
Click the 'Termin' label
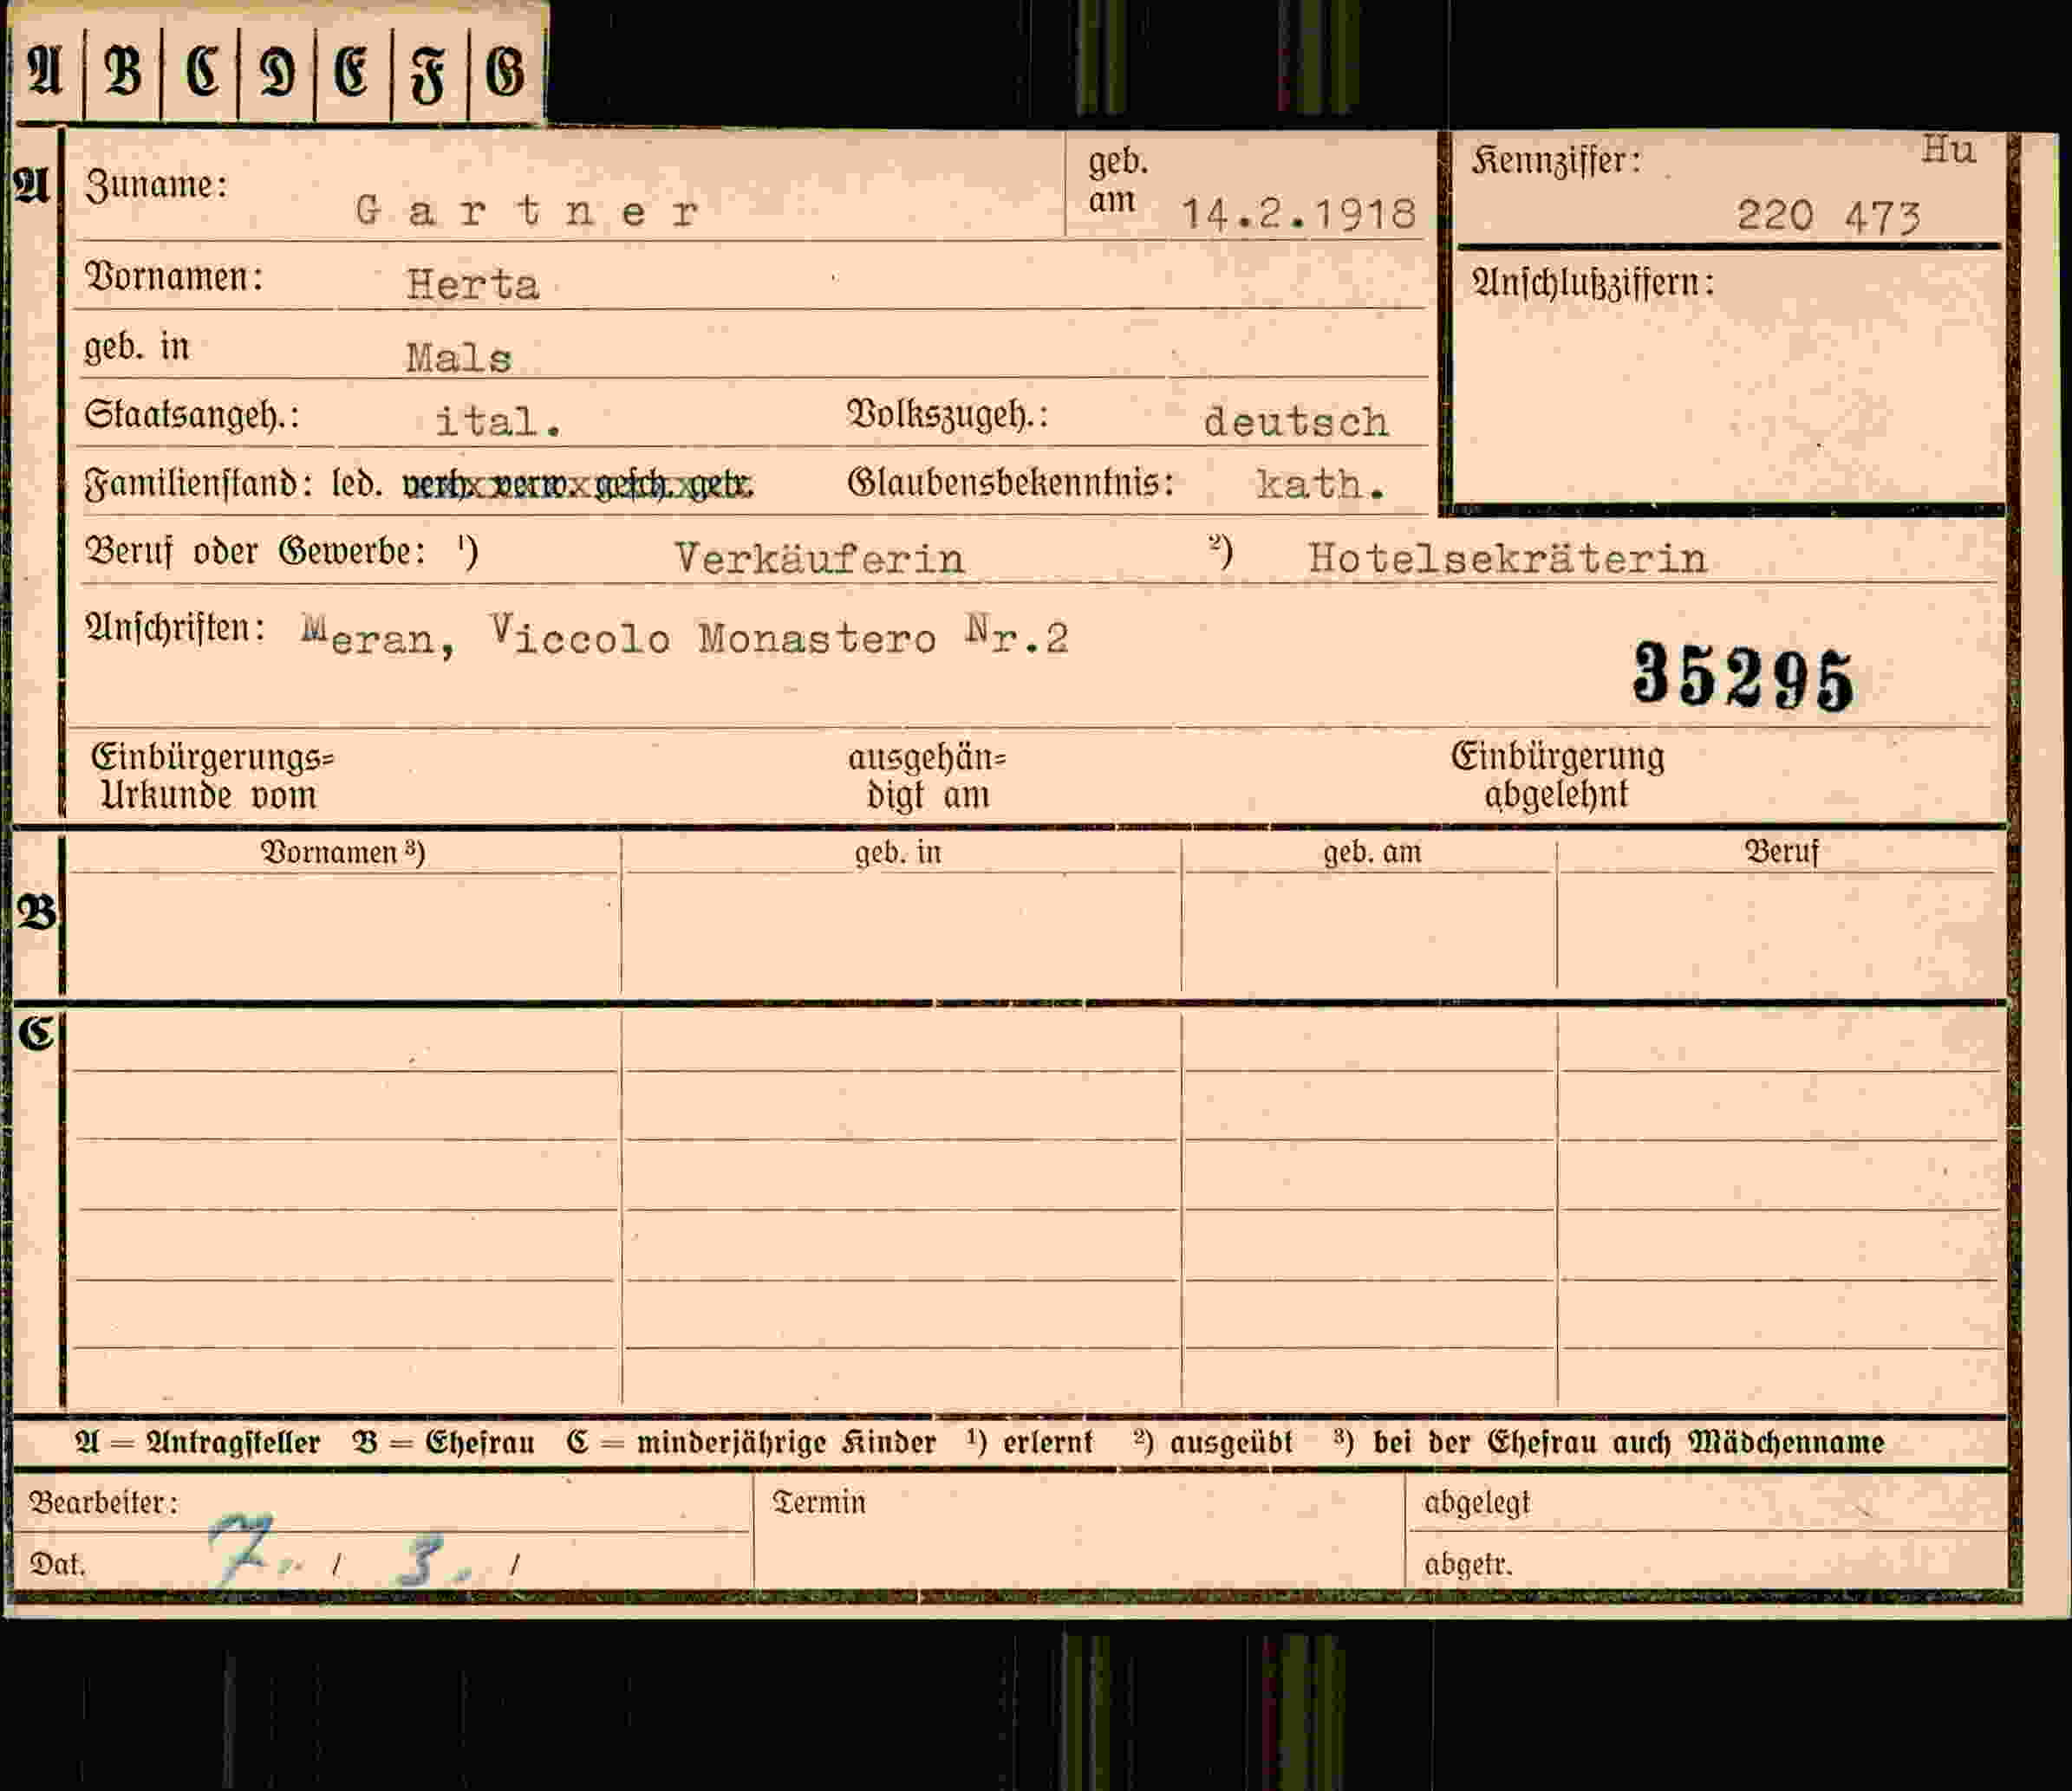click(x=819, y=1502)
